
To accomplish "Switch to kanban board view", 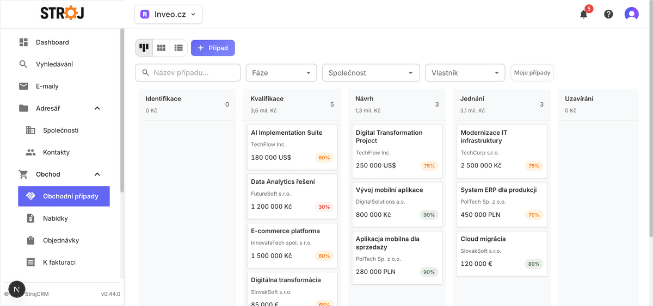I will [x=144, y=48].
